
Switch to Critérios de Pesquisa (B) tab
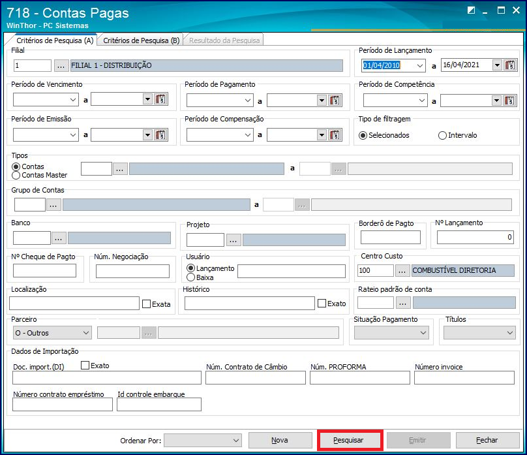tap(141, 40)
